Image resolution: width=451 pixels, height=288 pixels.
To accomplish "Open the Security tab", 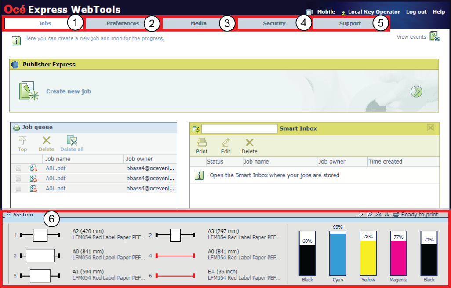I will coord(274,23).
